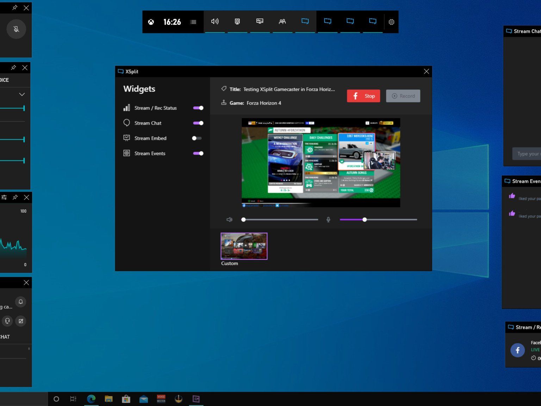Expand the audio panel chevron

22,94
